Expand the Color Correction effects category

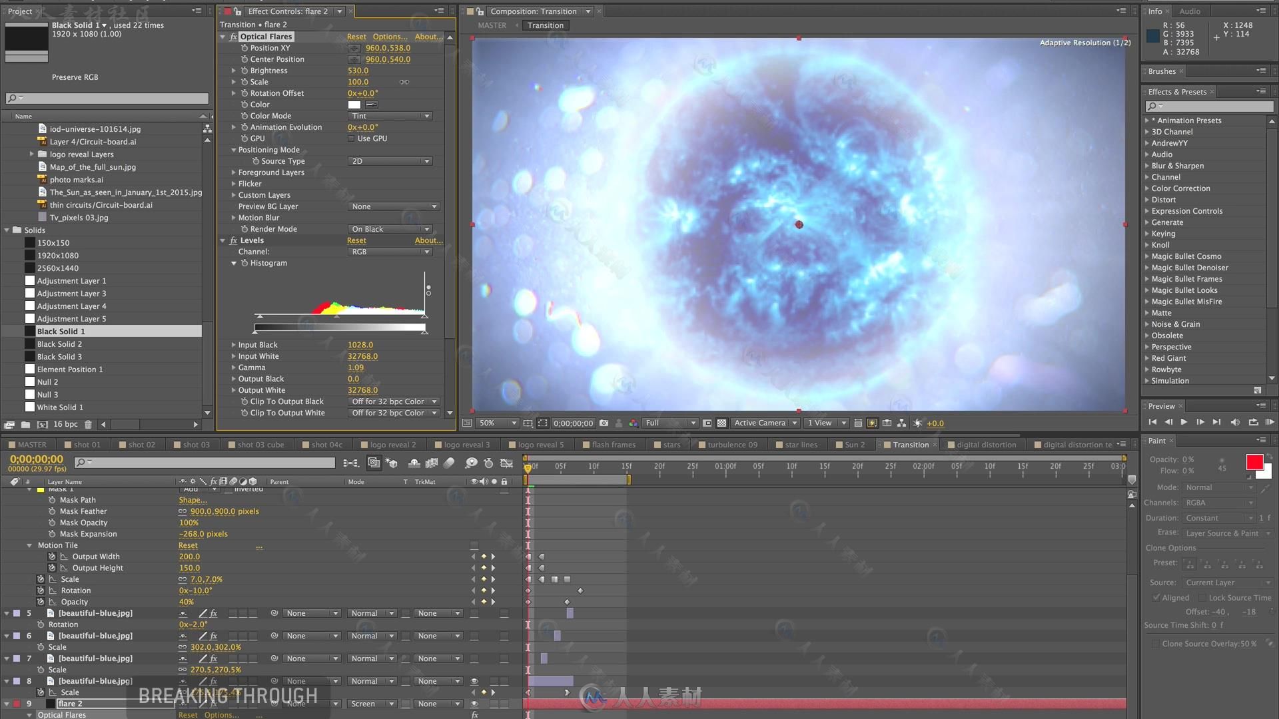click(x=1147, y=188)
